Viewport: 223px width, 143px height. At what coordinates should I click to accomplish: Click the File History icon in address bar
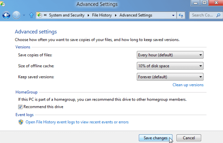(39, 15)
